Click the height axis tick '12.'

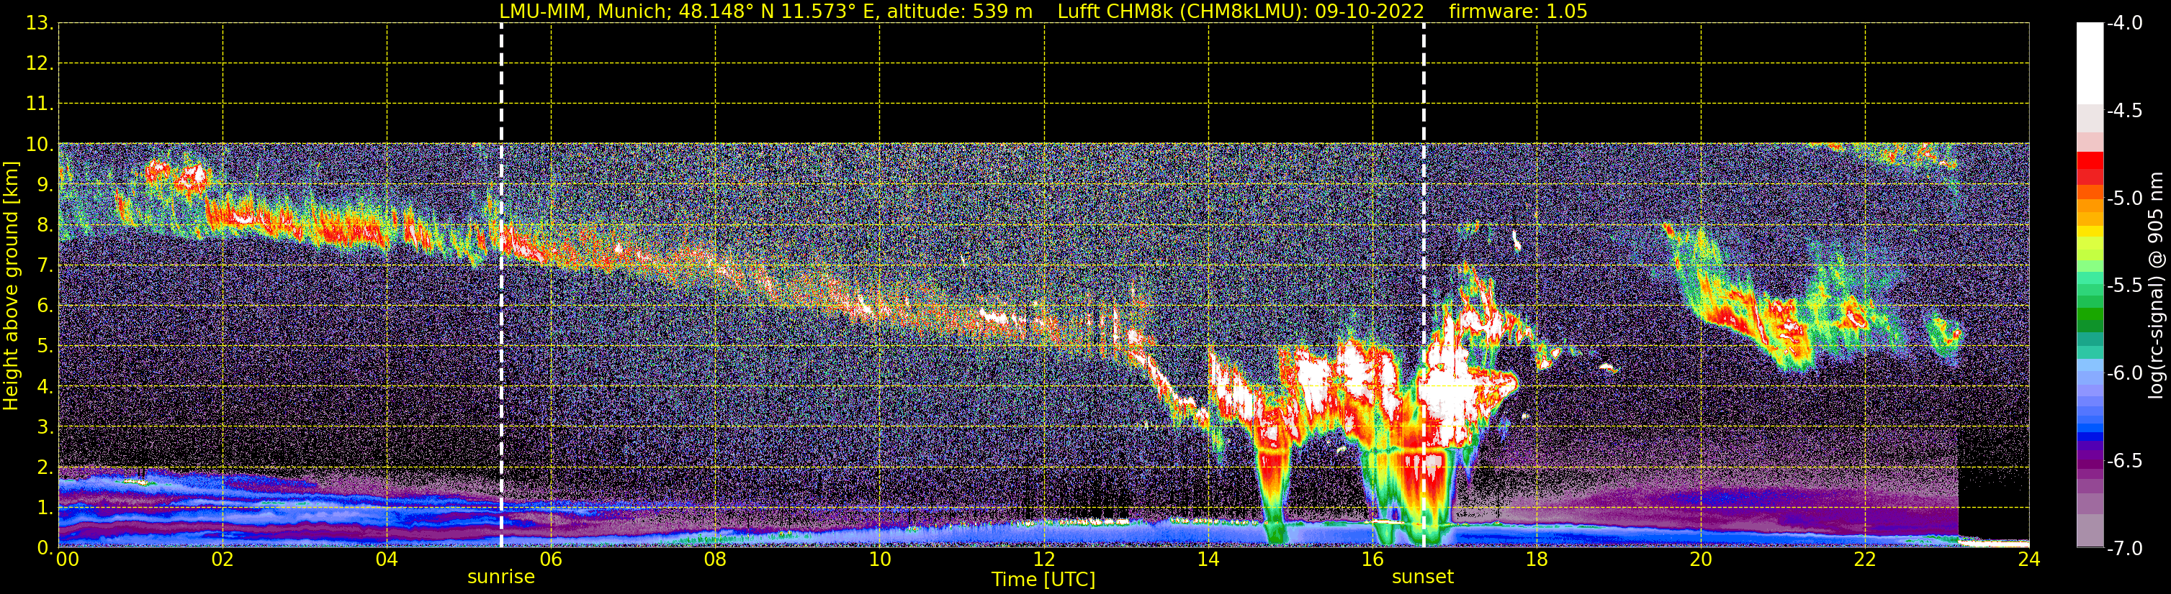(40, 64)
